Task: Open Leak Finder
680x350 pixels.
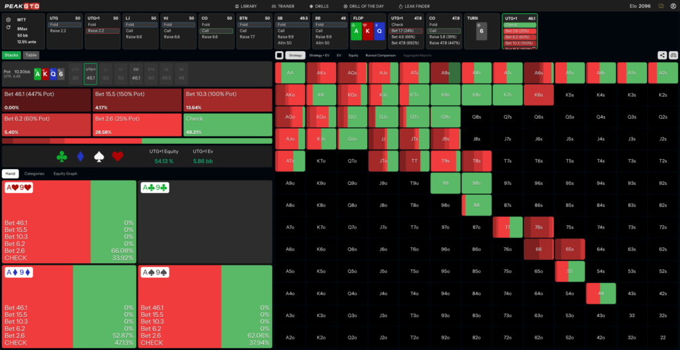Action: (414, 6)
